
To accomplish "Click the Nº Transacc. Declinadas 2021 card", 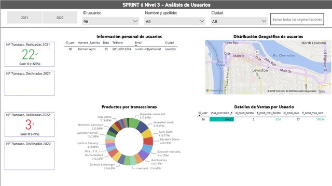I will (30, 83).
